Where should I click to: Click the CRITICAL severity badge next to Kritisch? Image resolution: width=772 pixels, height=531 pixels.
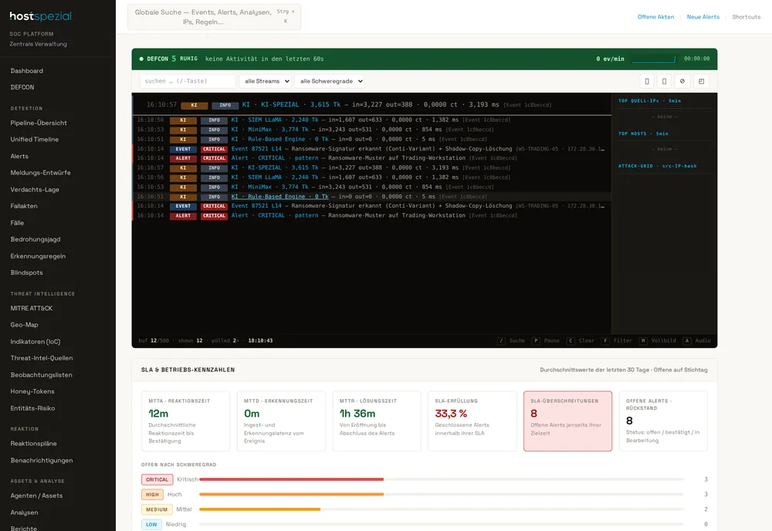click(157, 479)
